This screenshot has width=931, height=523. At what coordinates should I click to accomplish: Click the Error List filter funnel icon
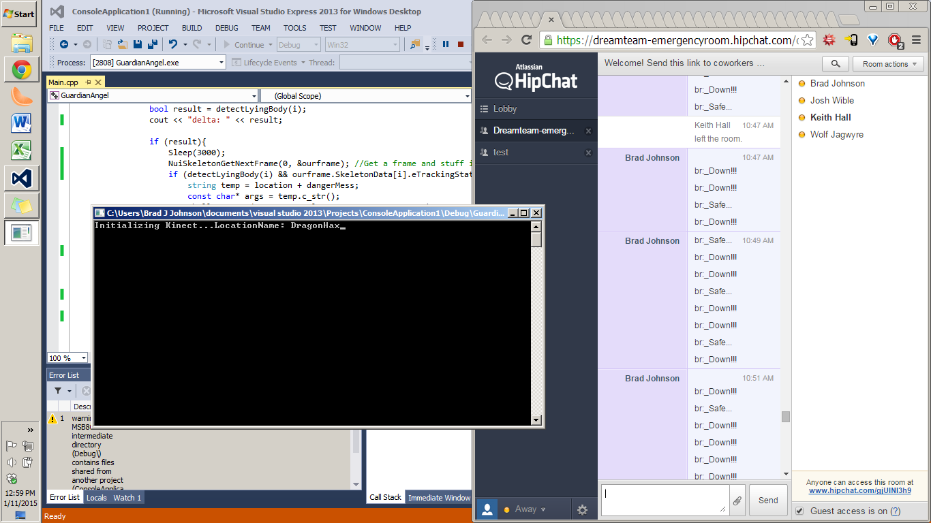tap(58, 391)
